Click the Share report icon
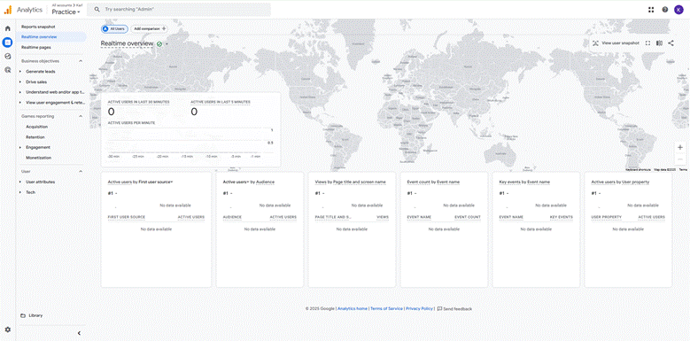This screenshot has height=341, width=690. (x=671, y=43)
